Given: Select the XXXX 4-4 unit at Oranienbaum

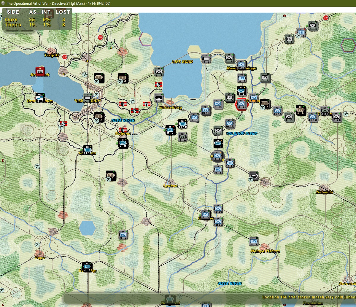Looking at the screenshot, I should click(x=40, y=97).
